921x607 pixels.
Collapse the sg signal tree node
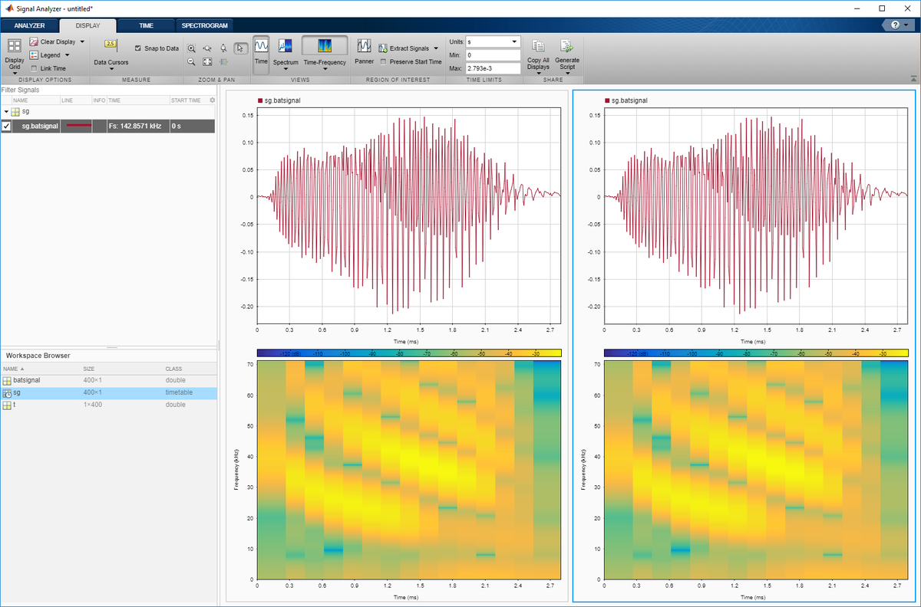click(6, 112)
